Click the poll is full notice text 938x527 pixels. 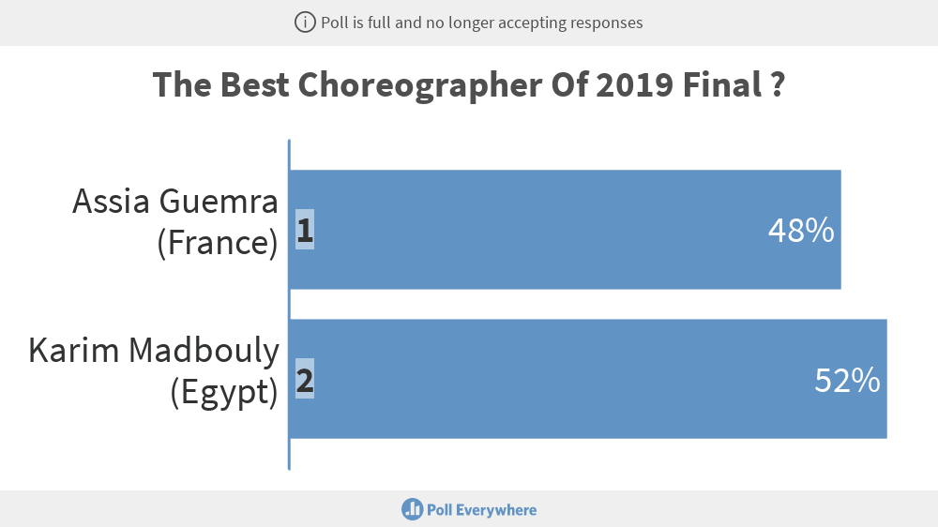point(481,23)
